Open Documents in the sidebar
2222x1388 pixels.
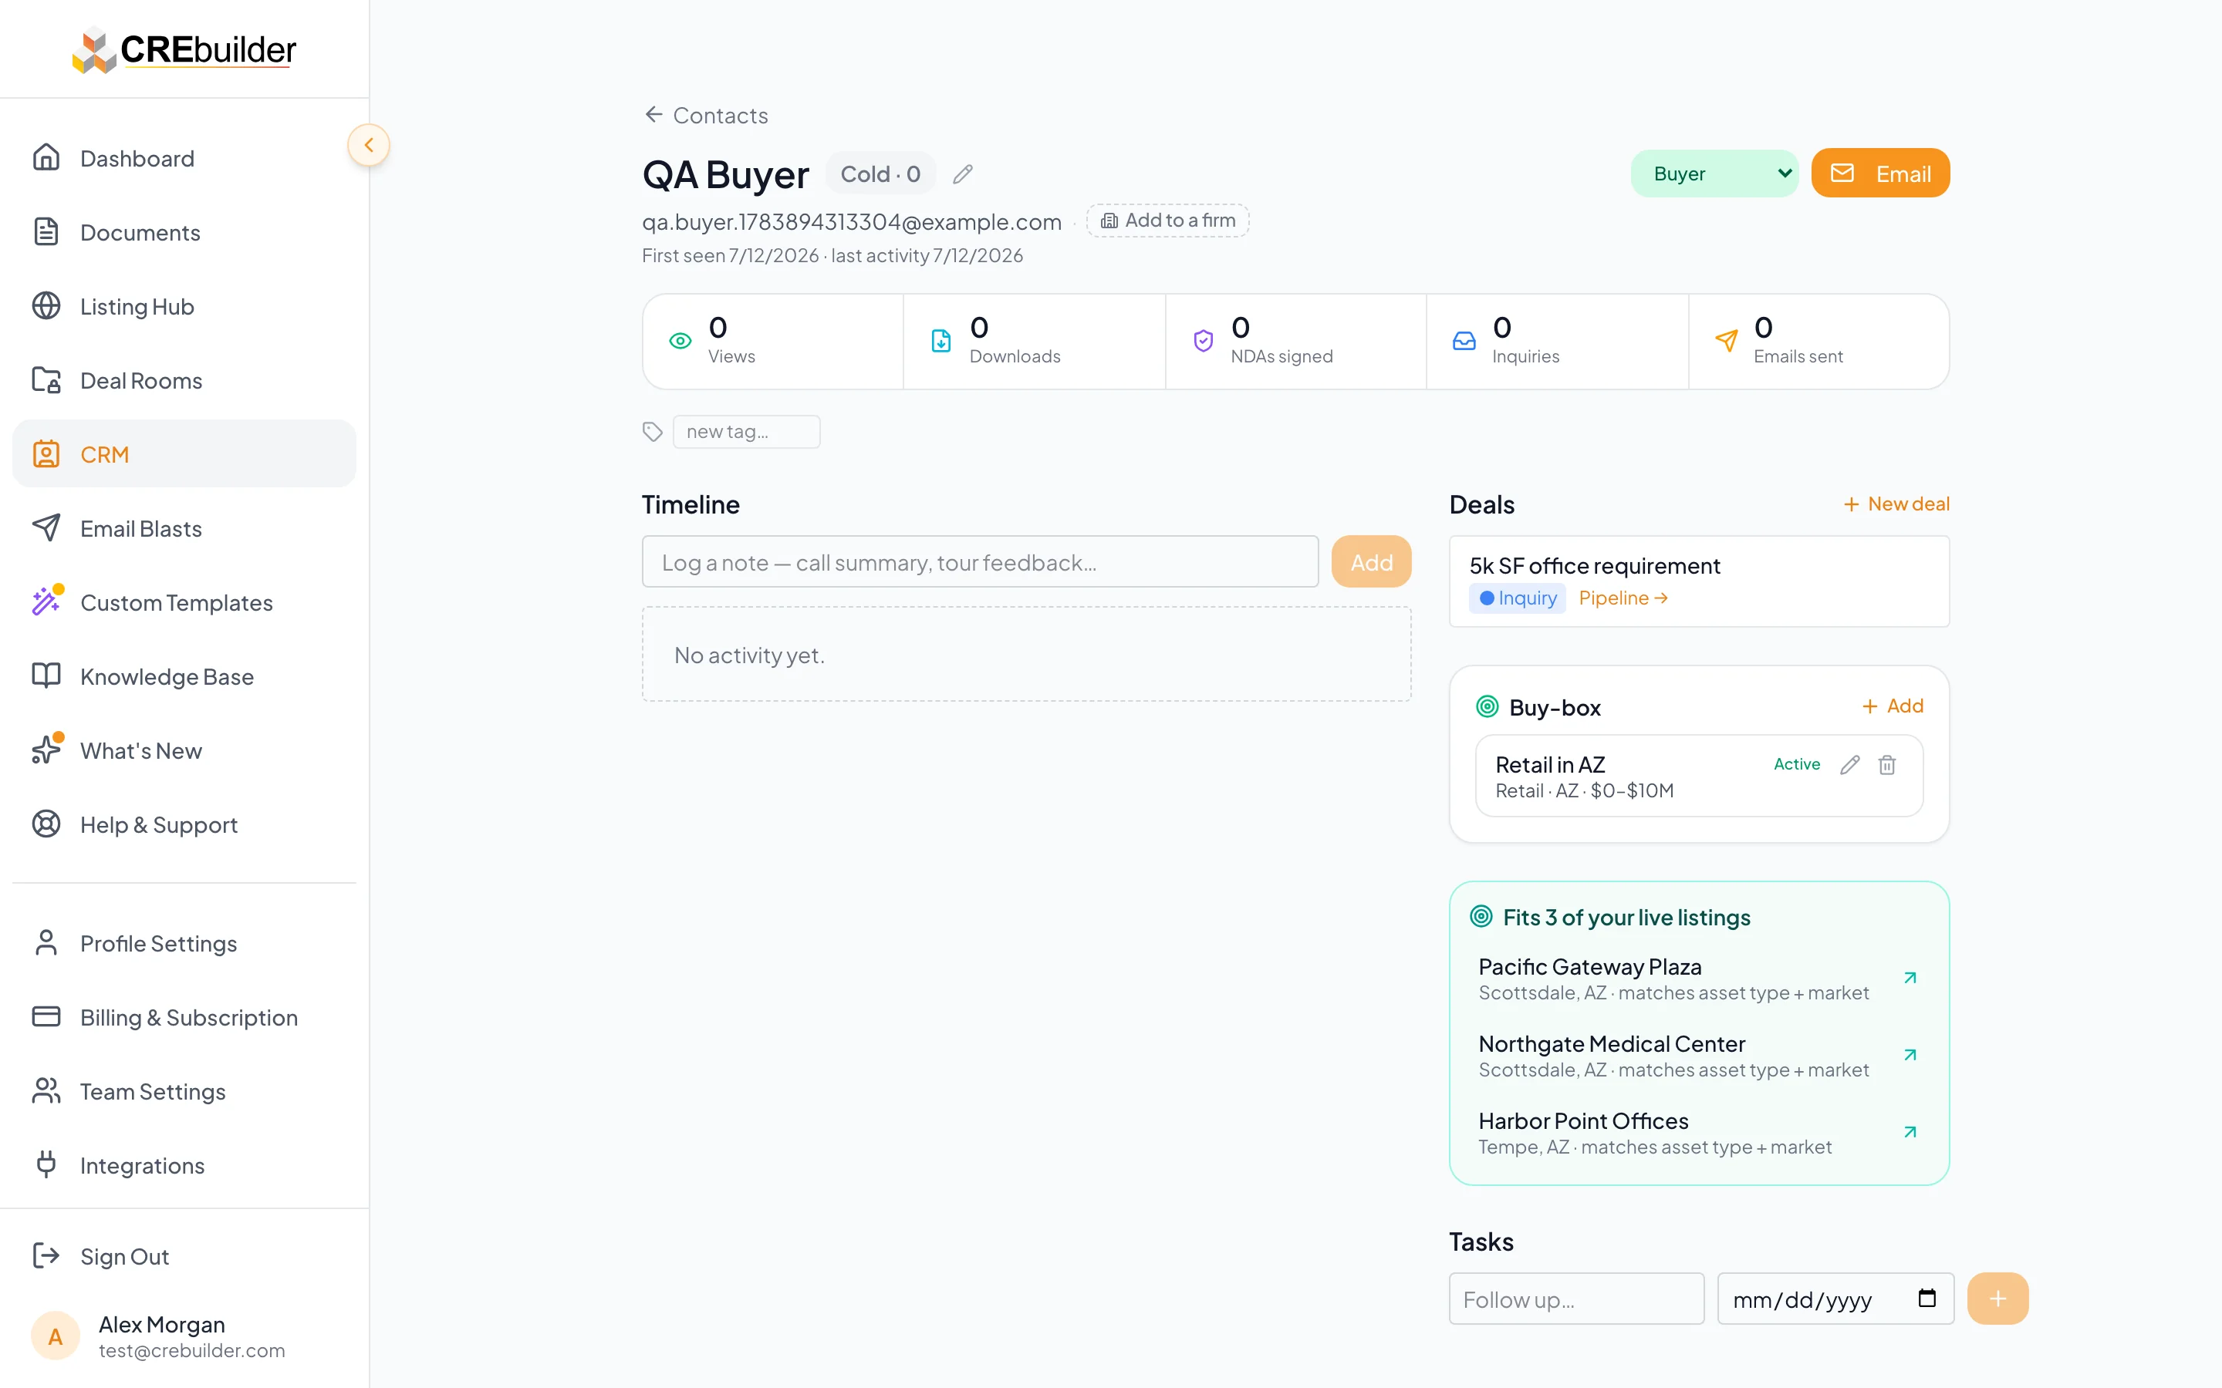[x=184, y=232]
